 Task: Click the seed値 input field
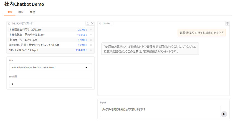click(50, 84)
